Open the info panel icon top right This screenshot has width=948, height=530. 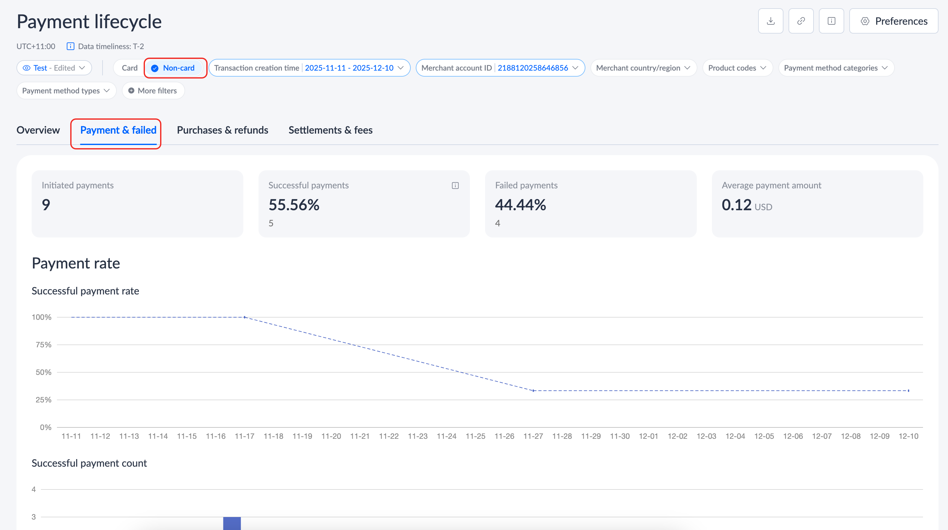(x=831, y=21)
